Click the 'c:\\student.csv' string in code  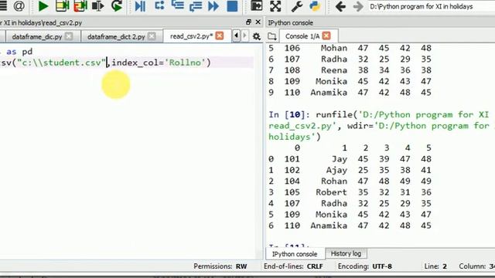tap(61, 63)
